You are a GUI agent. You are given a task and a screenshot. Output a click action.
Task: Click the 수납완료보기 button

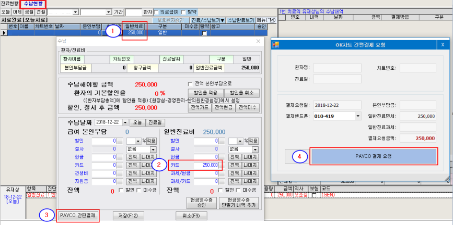(241, 20)
